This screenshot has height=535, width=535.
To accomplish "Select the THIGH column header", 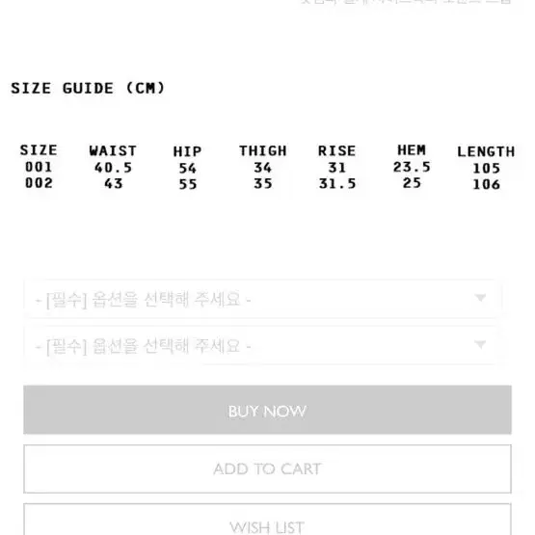I will pyautogui.click(x=263, y=150).
